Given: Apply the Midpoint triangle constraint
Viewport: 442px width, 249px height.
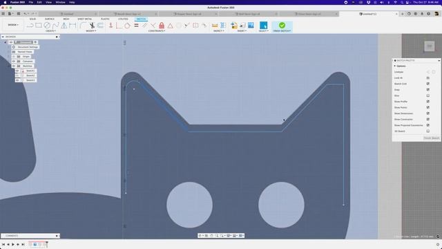Looking at the screenshot, I should 171,26.
